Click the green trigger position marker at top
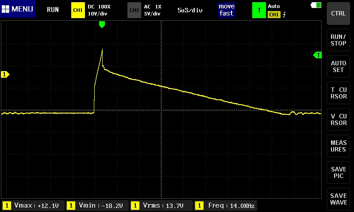Image resolution: width=354 pixels, height=212 pixels. [102, 25]
